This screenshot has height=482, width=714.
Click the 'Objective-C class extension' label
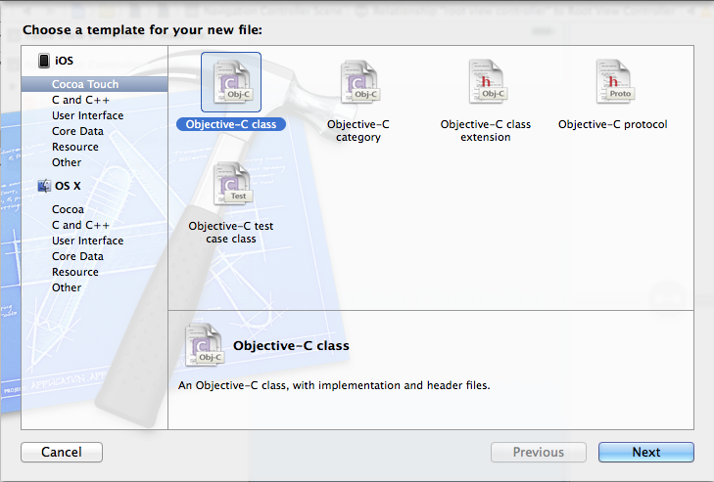point(486,130)
